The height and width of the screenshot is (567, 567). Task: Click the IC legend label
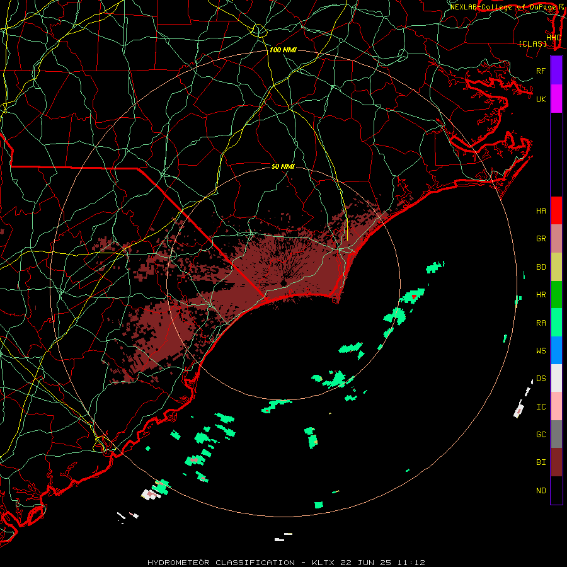[x=541, y=407]
